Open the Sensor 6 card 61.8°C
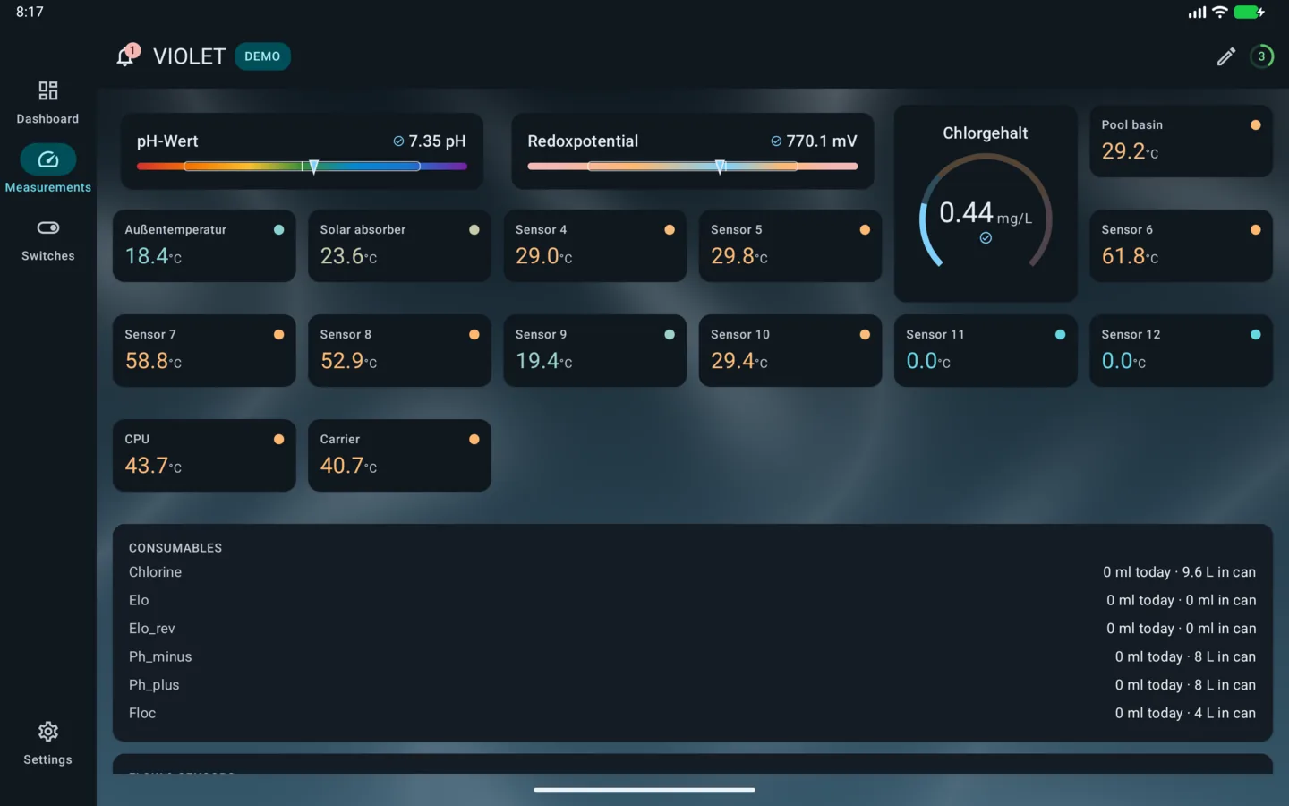1289x806 pixels. coord(1181,245)
